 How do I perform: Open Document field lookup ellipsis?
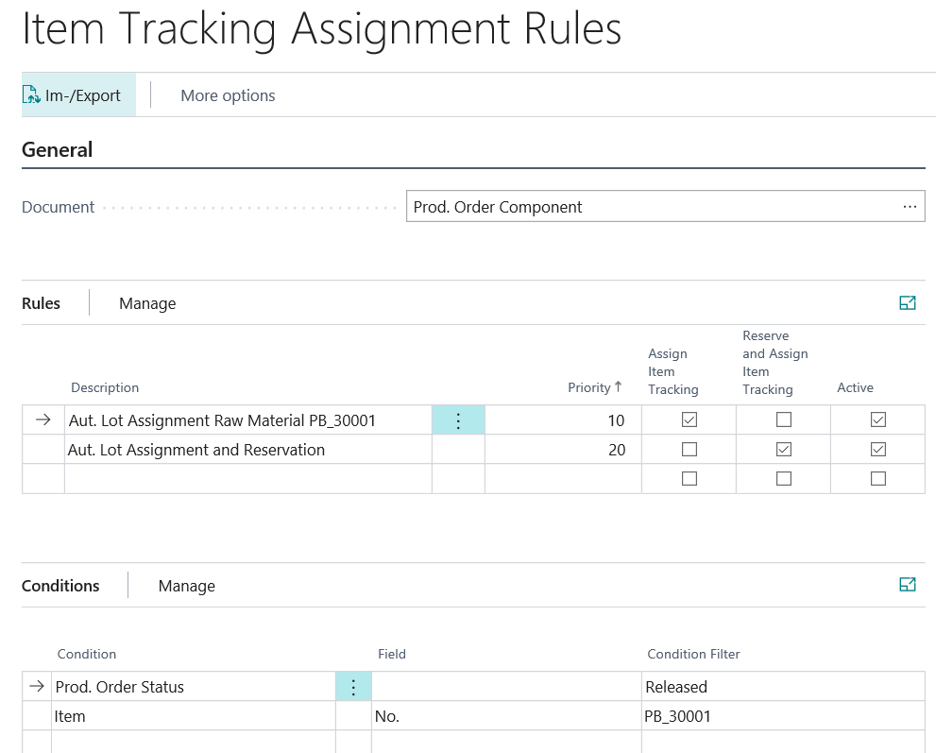(x=910, y=207)
